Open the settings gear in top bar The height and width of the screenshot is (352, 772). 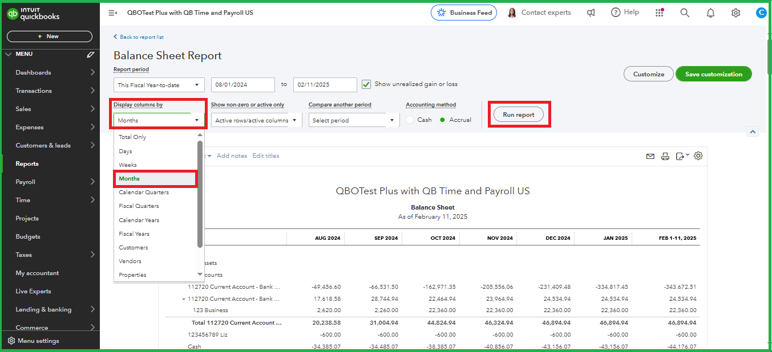pos(736,13)
